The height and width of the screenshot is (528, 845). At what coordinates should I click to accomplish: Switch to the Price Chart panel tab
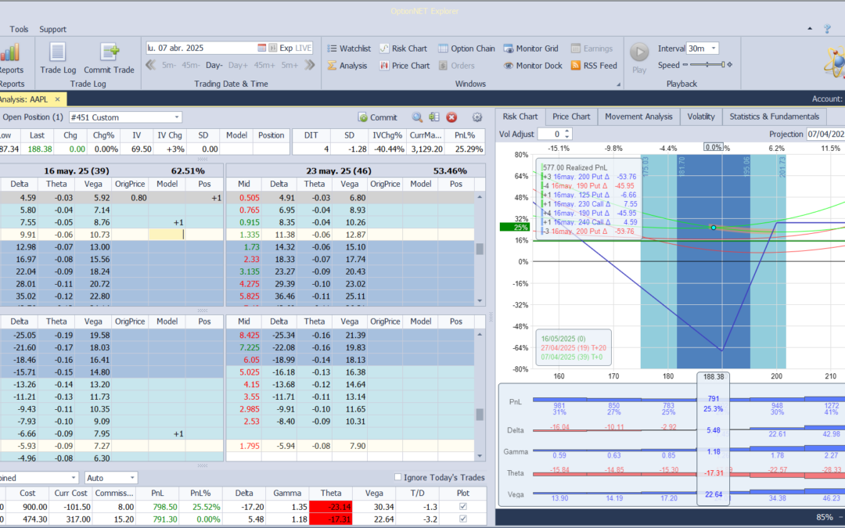(x=571, y=117)
